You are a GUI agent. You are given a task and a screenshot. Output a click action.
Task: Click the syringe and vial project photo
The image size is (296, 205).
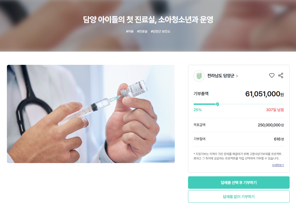91,114
